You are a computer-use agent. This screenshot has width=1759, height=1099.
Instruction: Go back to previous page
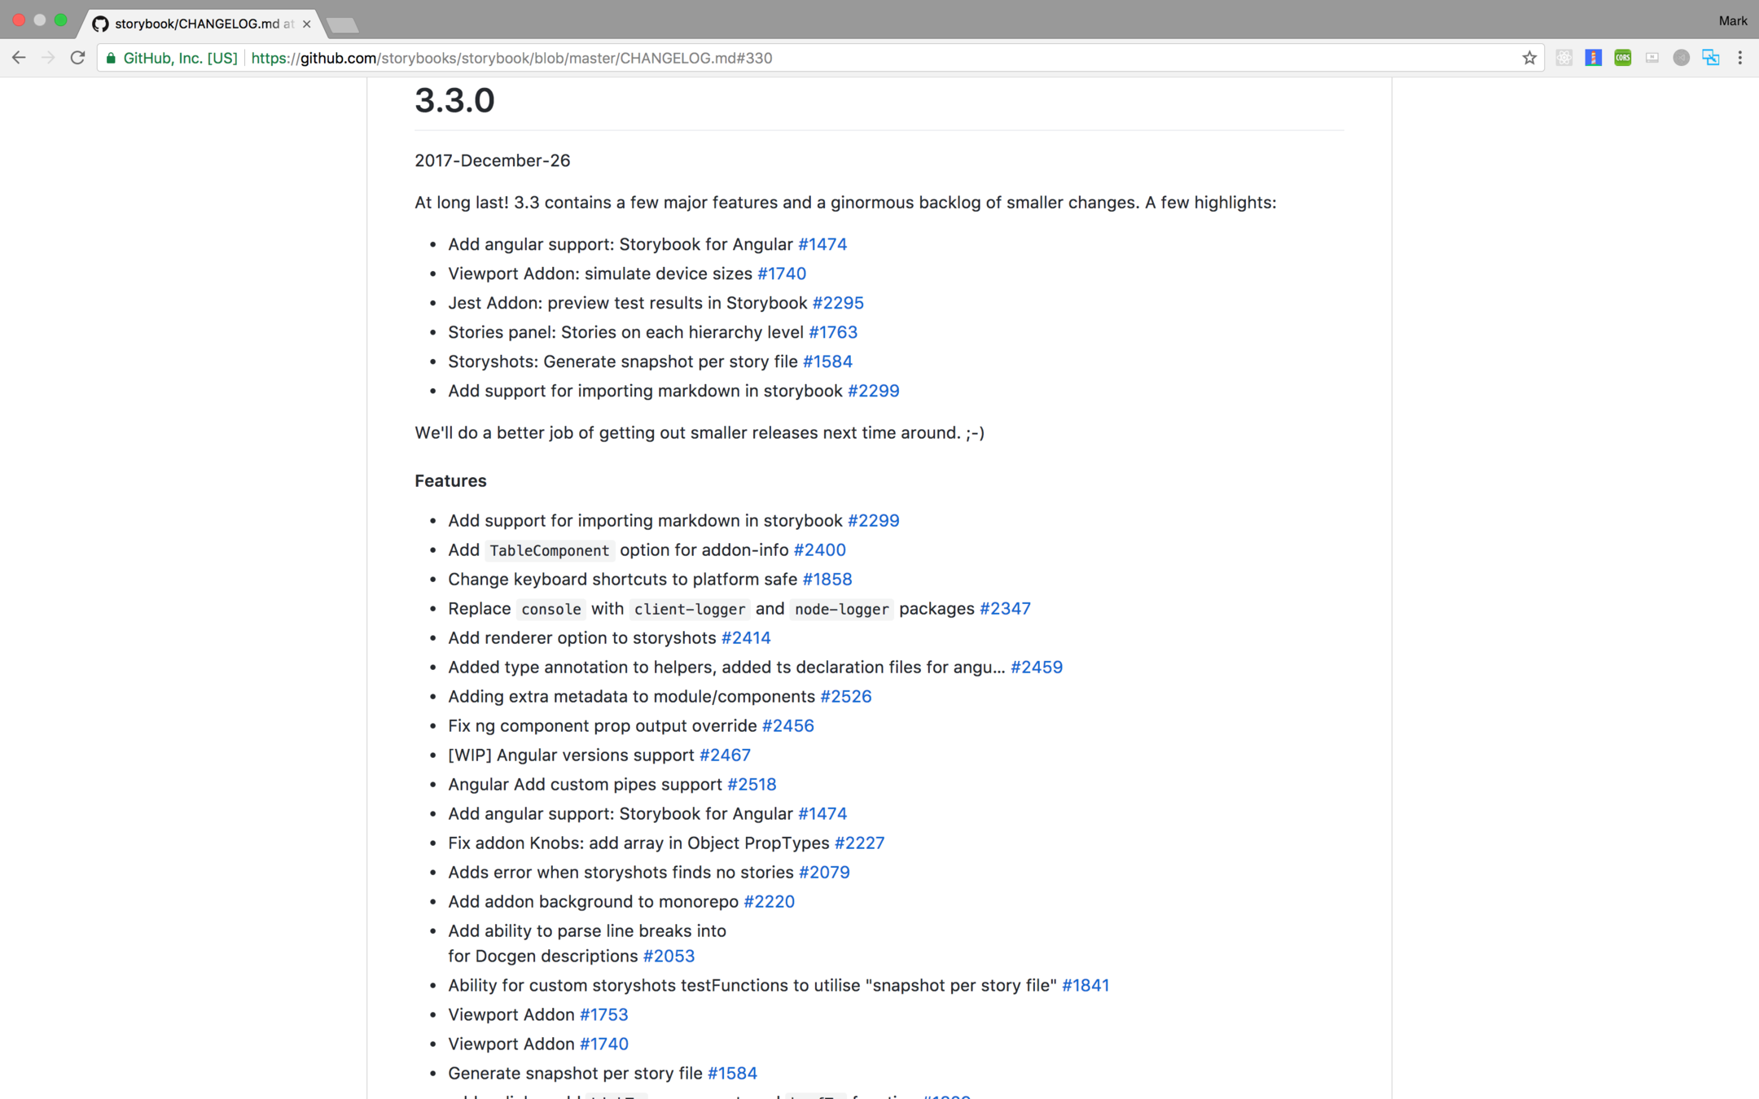coord(19,58)
